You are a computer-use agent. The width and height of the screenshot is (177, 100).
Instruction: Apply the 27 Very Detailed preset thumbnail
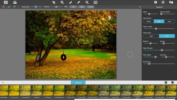click(171, 91)
